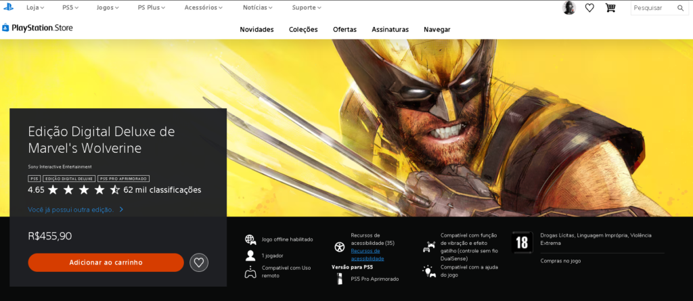Click the single player person icon
The height and width of the screenshot is (301, 693).
[250, 256]
